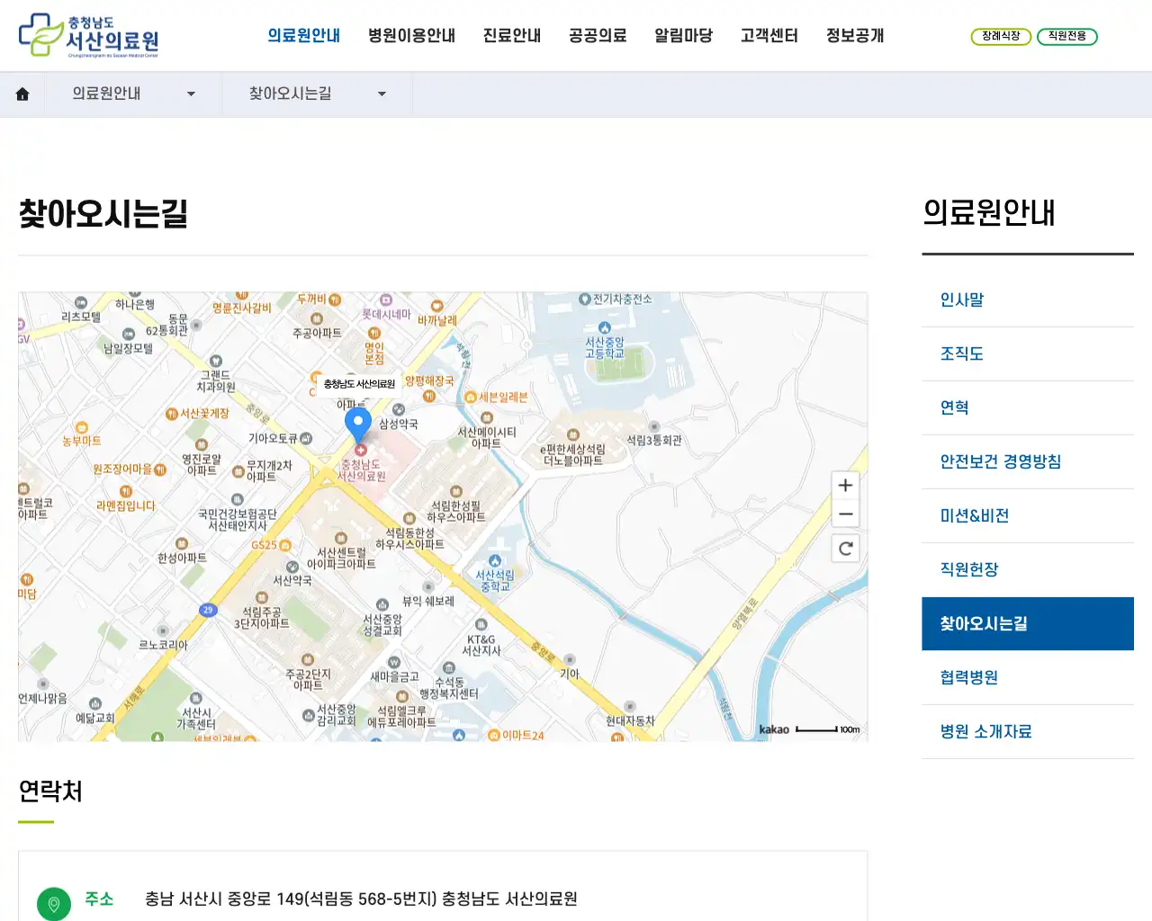Viewport: 1152px width, 921px height.
Task: Click the 주소 label
Action: click(99, 899)
